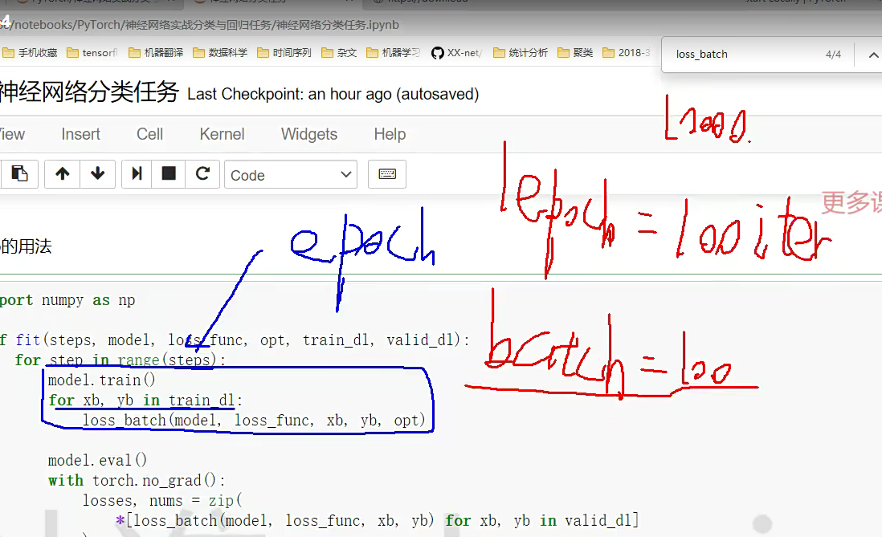The height and width of the screenshot is (537, 882).
Task: Click into the code cell at model.eval() line
Action: pyautogui.click(x=98, y=461)
